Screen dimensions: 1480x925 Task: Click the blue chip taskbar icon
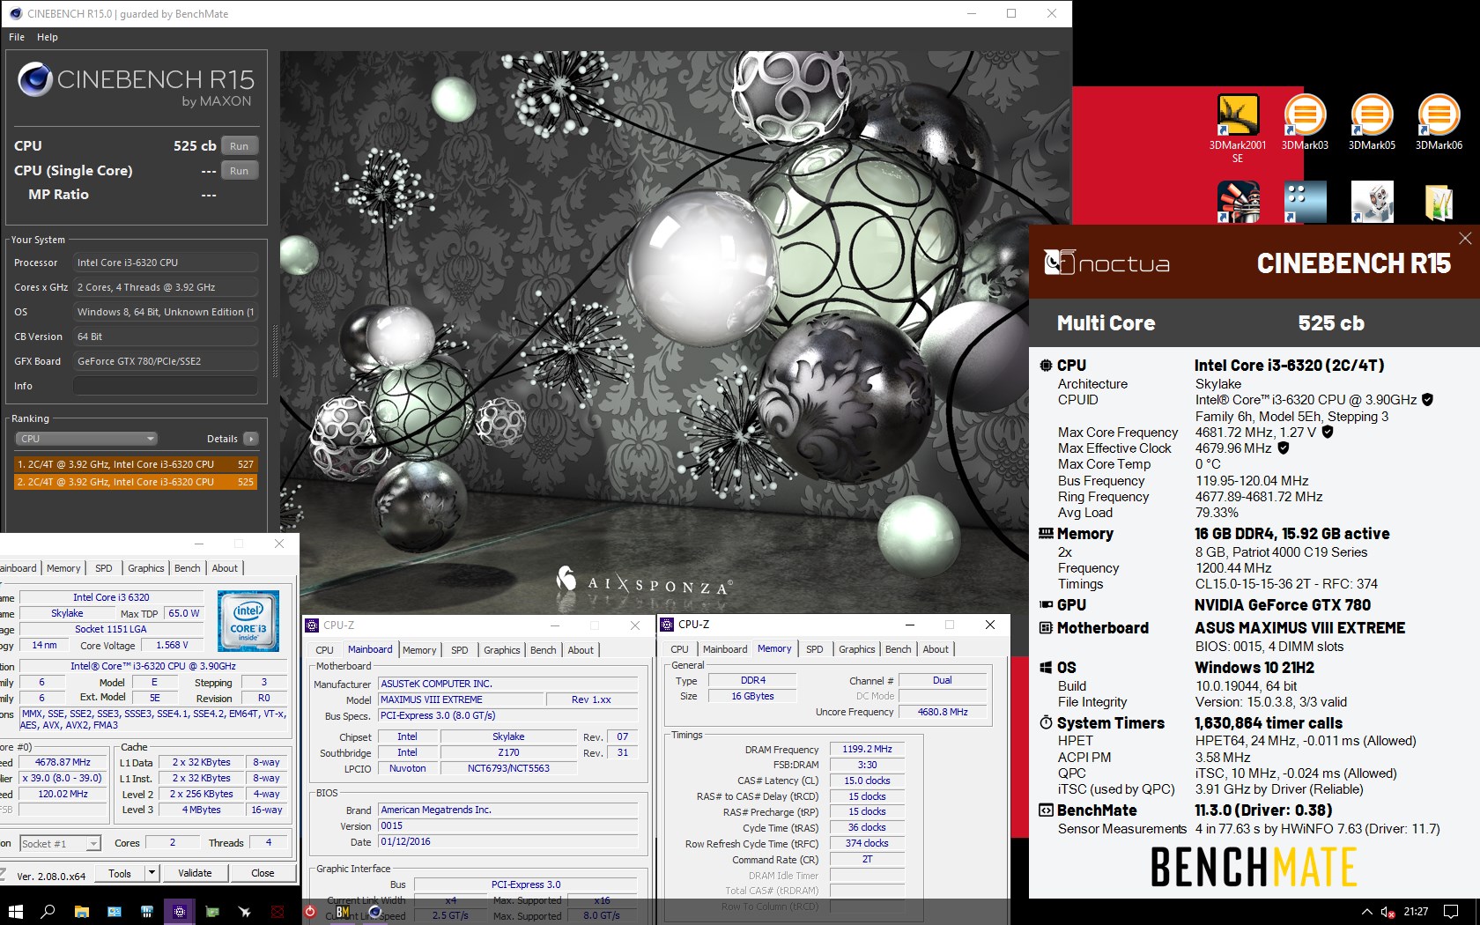tap(146, 912)
